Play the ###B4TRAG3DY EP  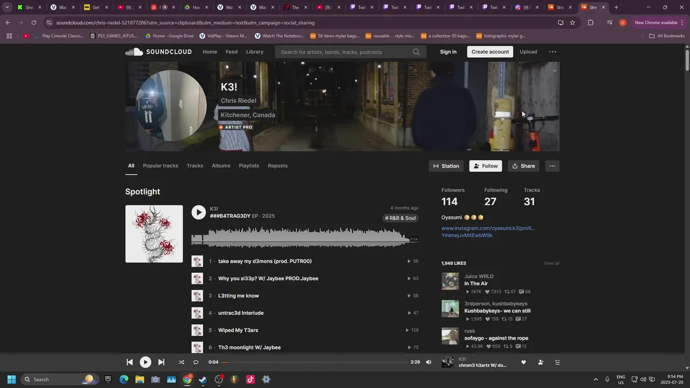click(x=199, y=212)
